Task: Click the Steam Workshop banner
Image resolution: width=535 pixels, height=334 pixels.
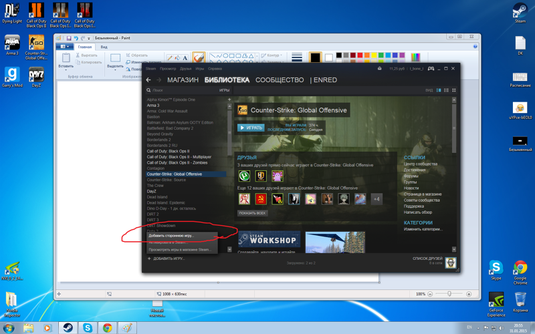Action: (x=270, y=239)
